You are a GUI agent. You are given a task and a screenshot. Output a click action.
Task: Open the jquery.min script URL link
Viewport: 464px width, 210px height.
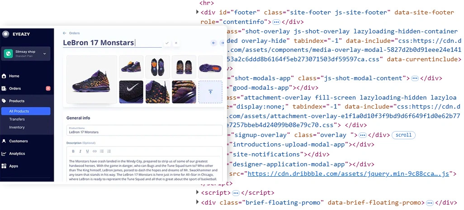point(348,173)
